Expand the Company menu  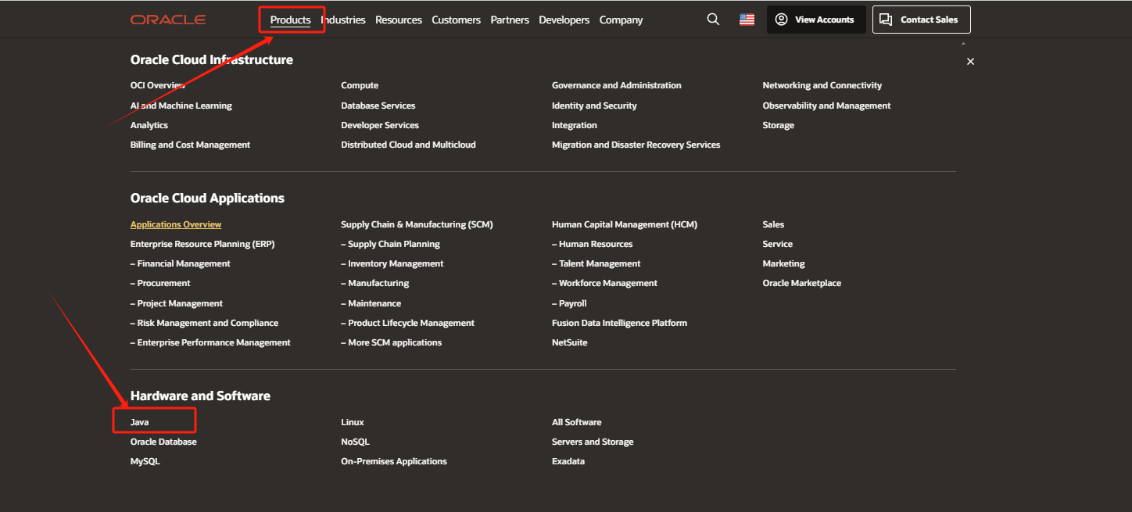(621, 20)
